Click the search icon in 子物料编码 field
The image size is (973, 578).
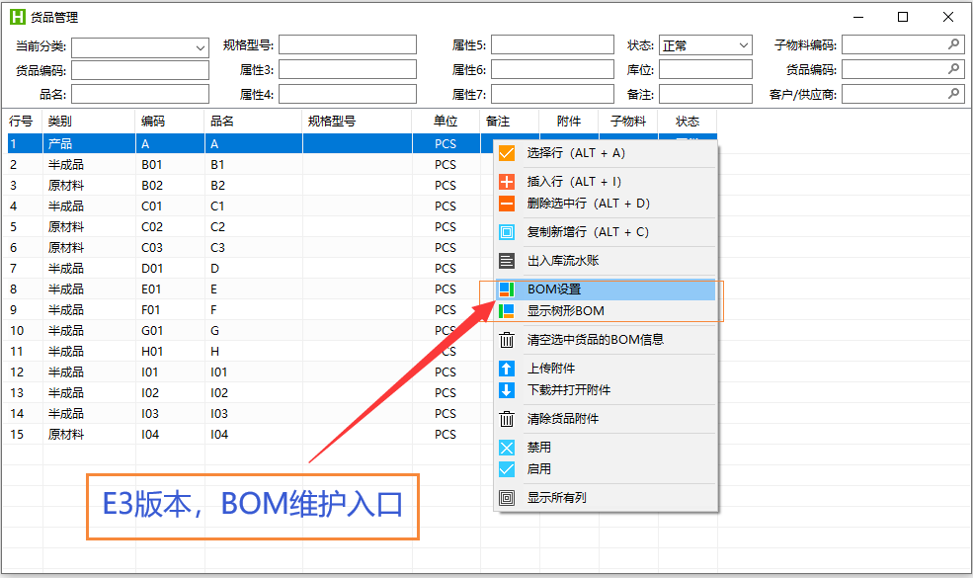pyautogui.click(x=954, y=44)
